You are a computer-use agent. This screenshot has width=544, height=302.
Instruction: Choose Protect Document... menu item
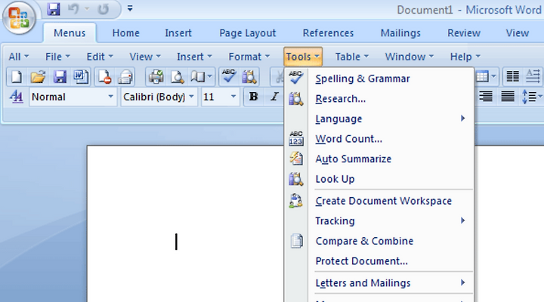pyautogui.click(x=379, y=261)
